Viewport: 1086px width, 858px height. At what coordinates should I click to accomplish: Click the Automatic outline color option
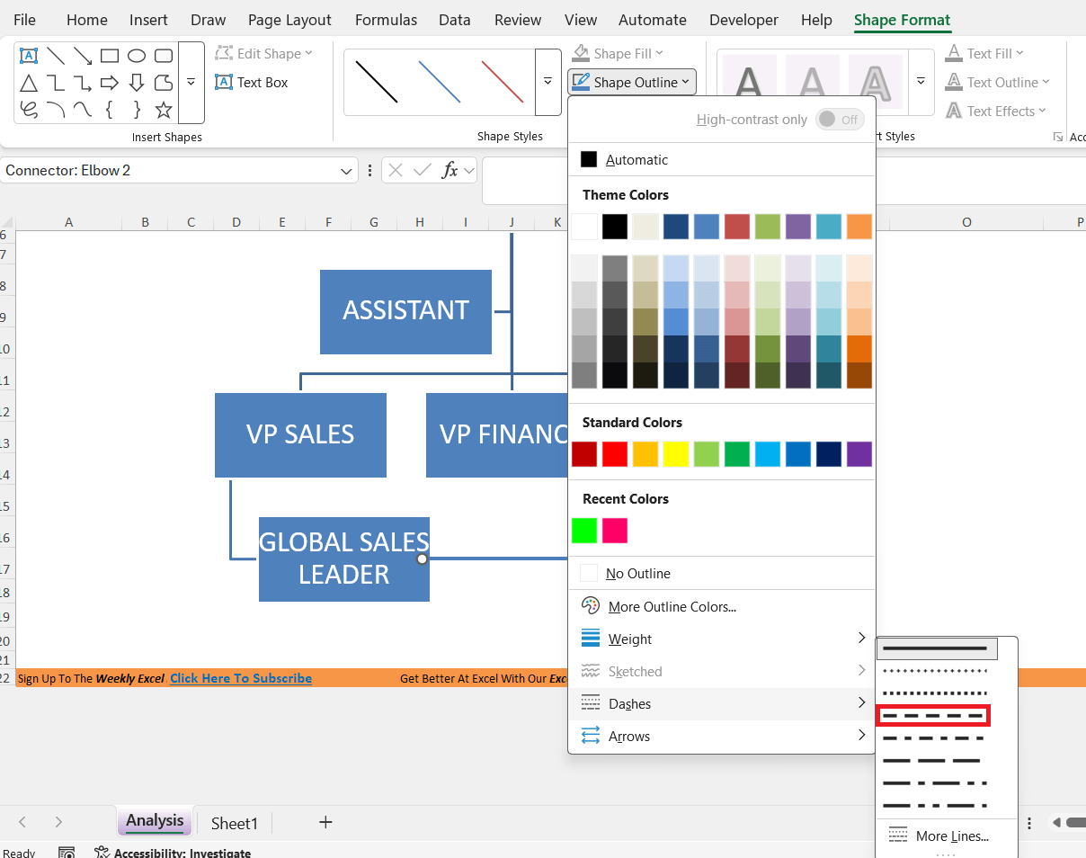721,159
